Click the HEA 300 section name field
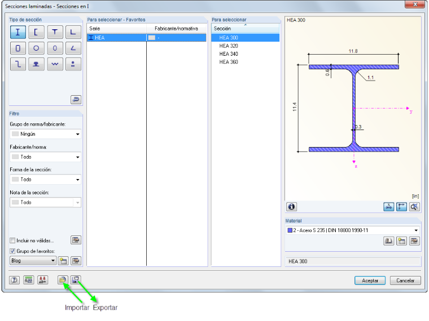 (353, 261)
